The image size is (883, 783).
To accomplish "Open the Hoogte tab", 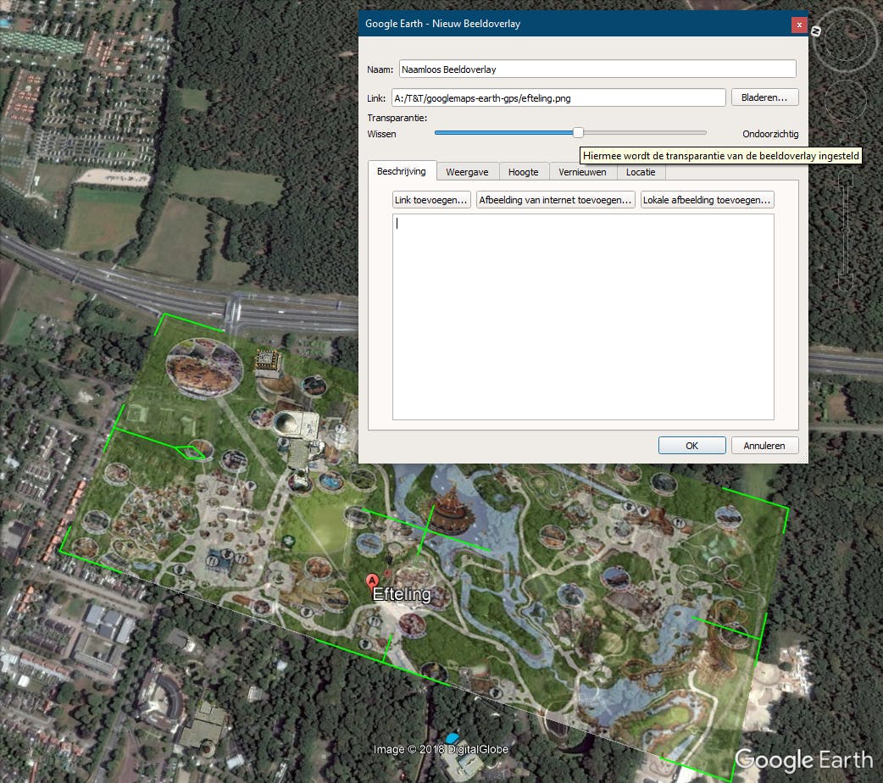I will coord(524,171).
